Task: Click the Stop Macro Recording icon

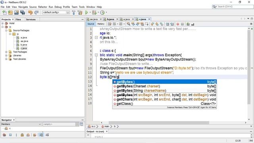Action: click(x=182, y=24)
